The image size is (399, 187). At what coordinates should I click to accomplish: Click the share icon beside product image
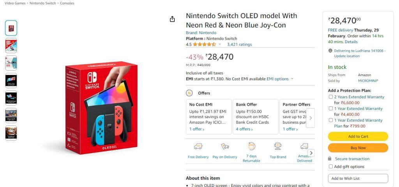click(172, 19)
